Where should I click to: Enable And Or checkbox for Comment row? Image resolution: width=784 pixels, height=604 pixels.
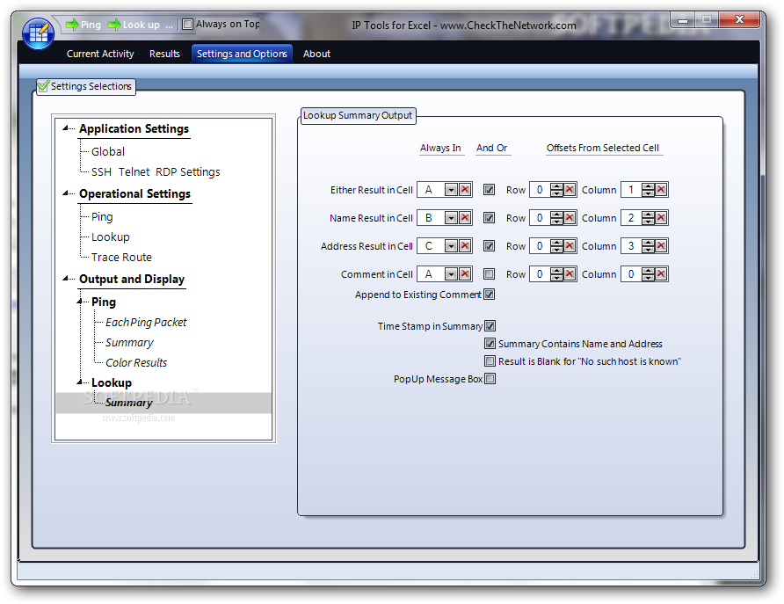(x=489, y=273)
